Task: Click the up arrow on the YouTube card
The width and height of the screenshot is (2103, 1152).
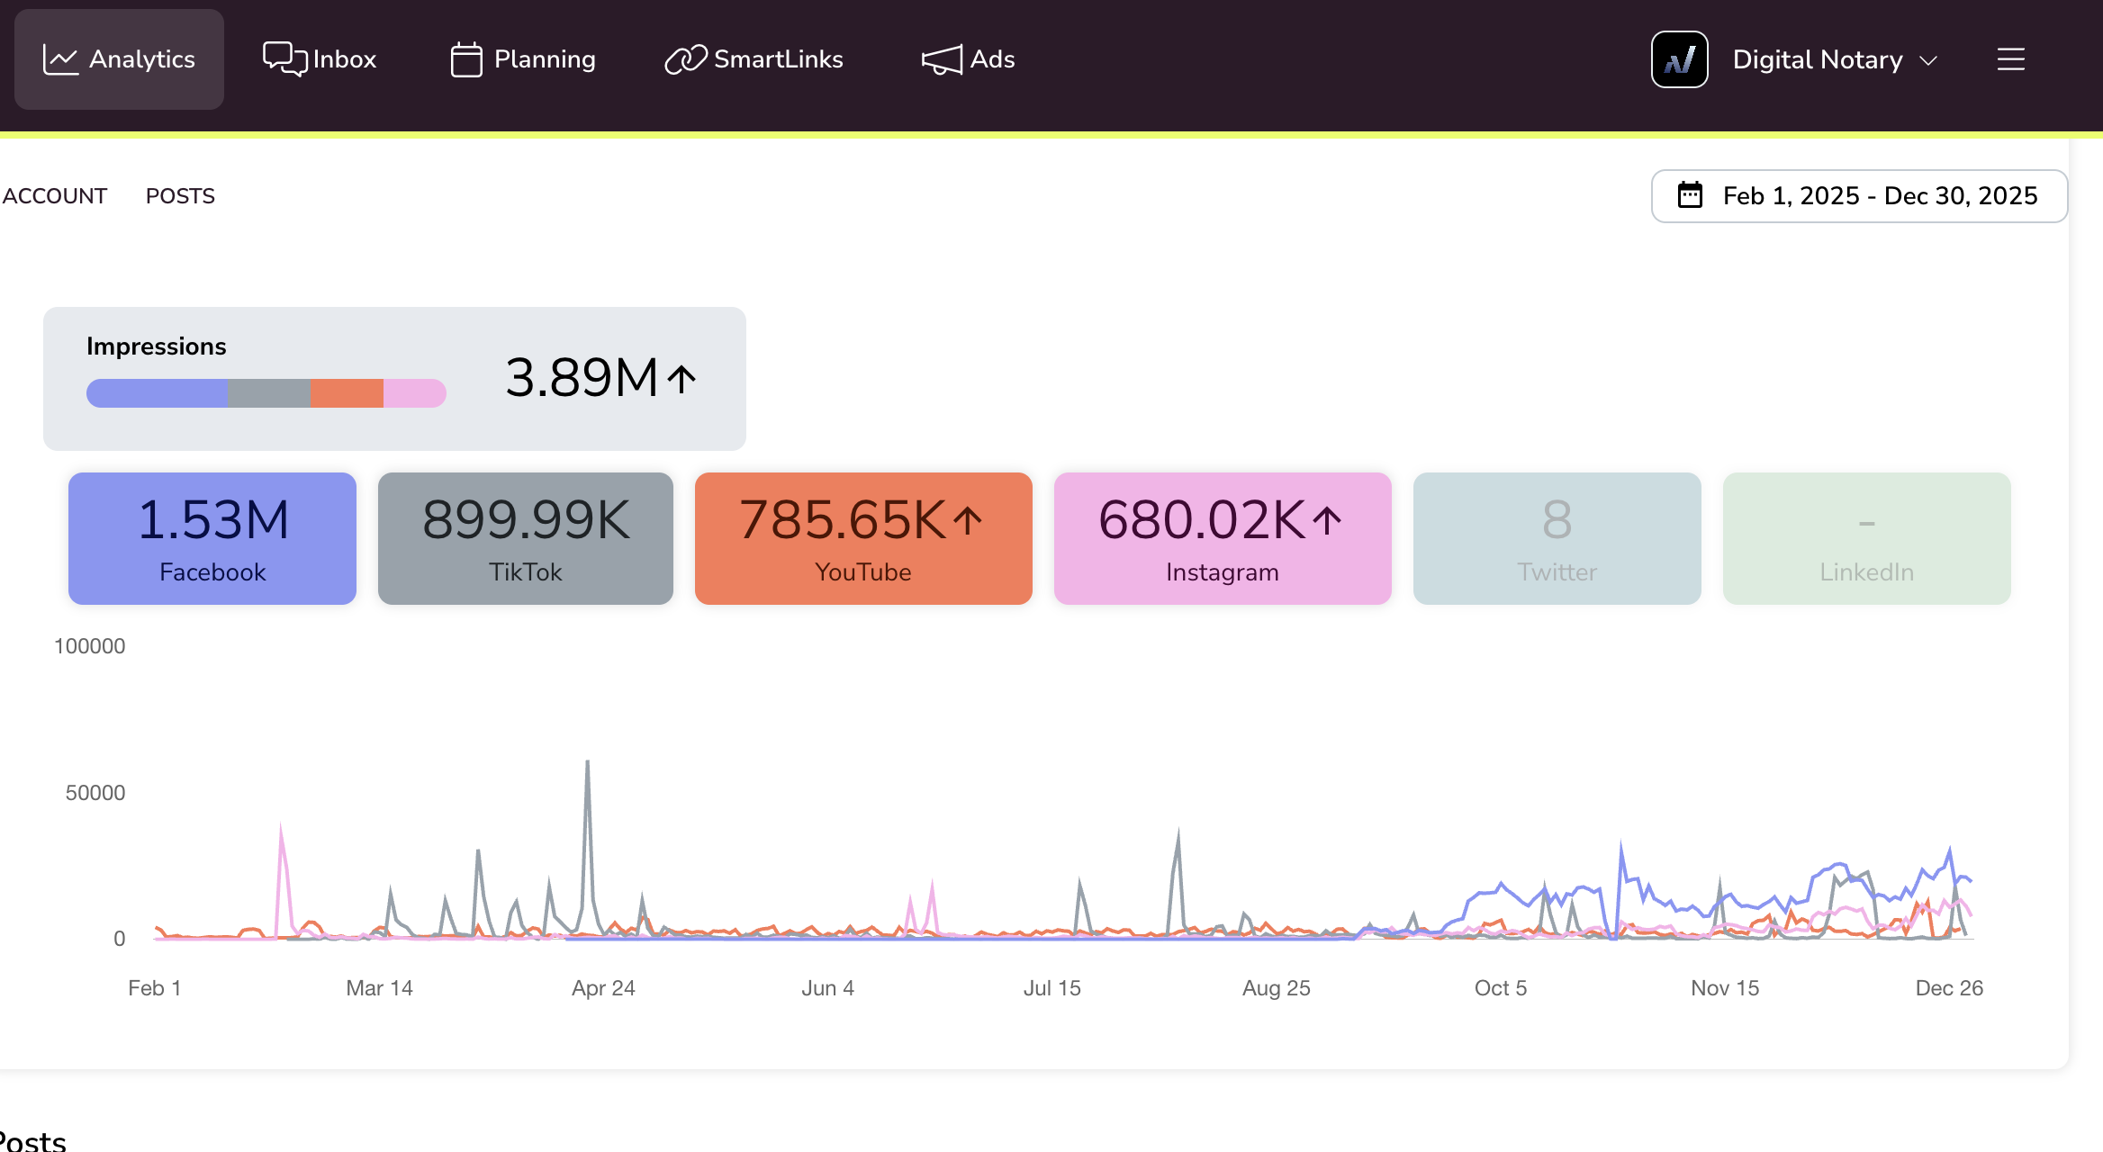Action: pyautogui.click(x=968, y=520)
